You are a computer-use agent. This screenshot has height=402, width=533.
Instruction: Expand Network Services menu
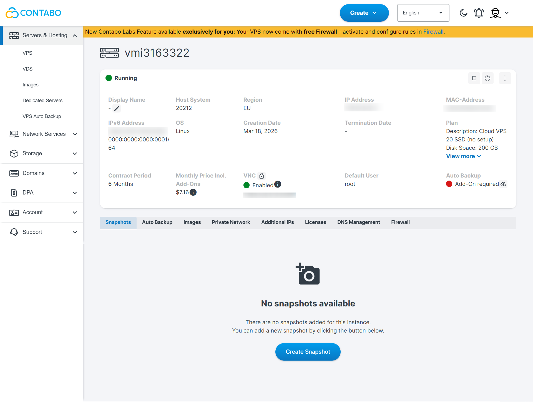click(75, 134)
